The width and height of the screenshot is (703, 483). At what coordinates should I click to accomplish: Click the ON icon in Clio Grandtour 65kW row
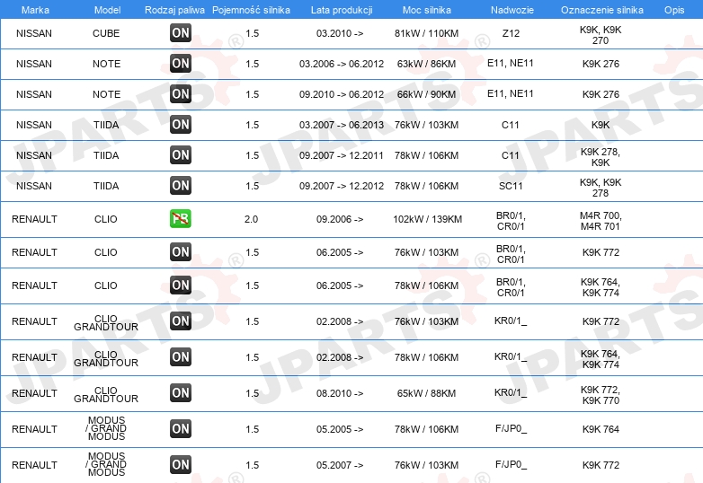coord(181,392)
